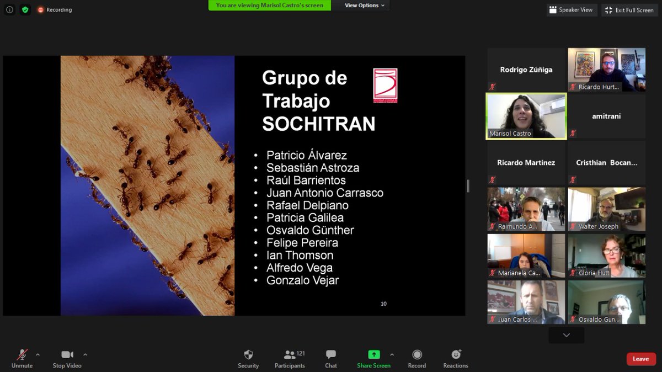The height and width of the screenshot is (372, 662).
Task: Show more participants with down chevron
Action: coord(567,335)
